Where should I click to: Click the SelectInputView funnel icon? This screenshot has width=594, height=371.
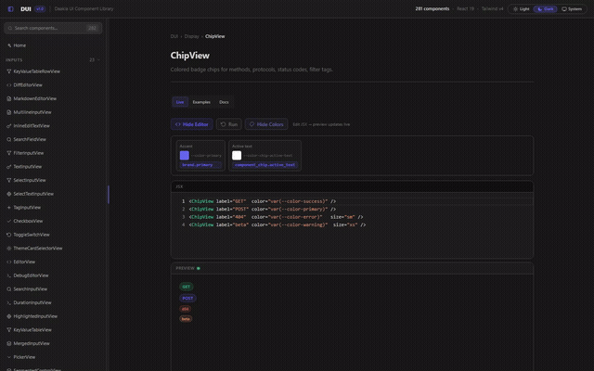coord(8,180)
